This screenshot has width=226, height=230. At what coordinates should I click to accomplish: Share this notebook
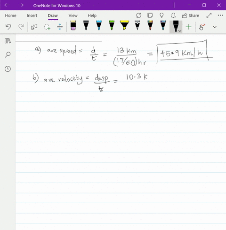pyautogui.click(x=191, y=15)
